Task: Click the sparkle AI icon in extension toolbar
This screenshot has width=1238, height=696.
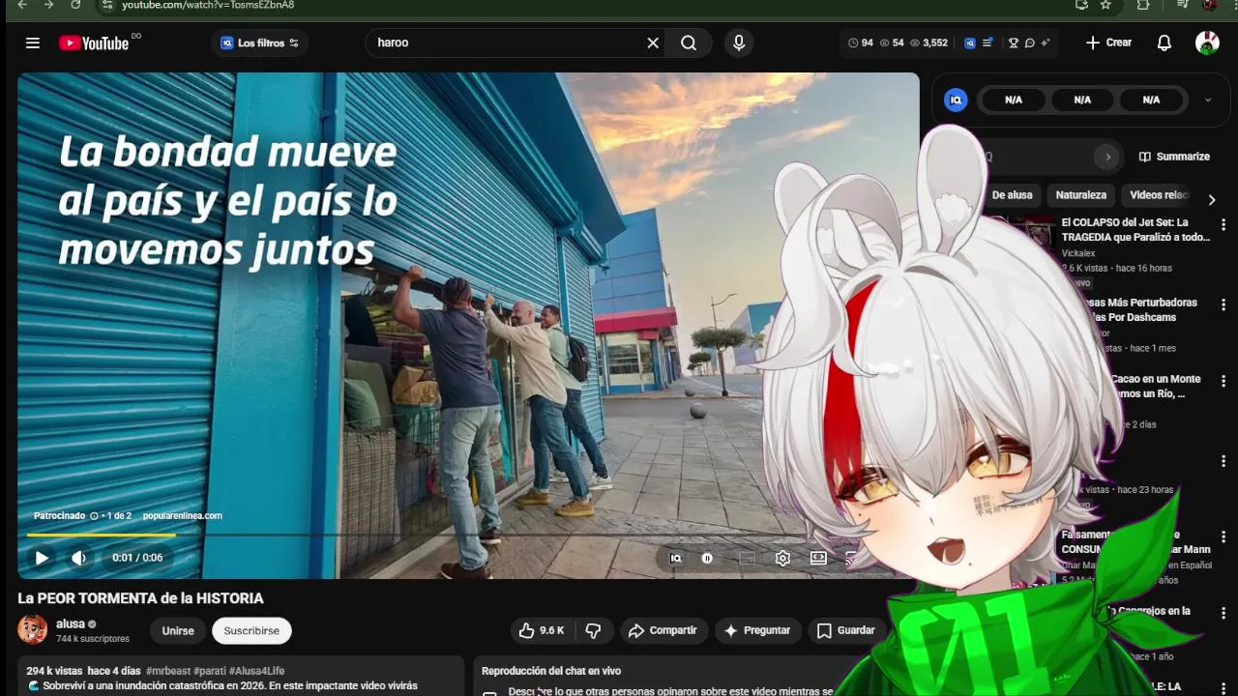Action: [x=1046, y=43]
